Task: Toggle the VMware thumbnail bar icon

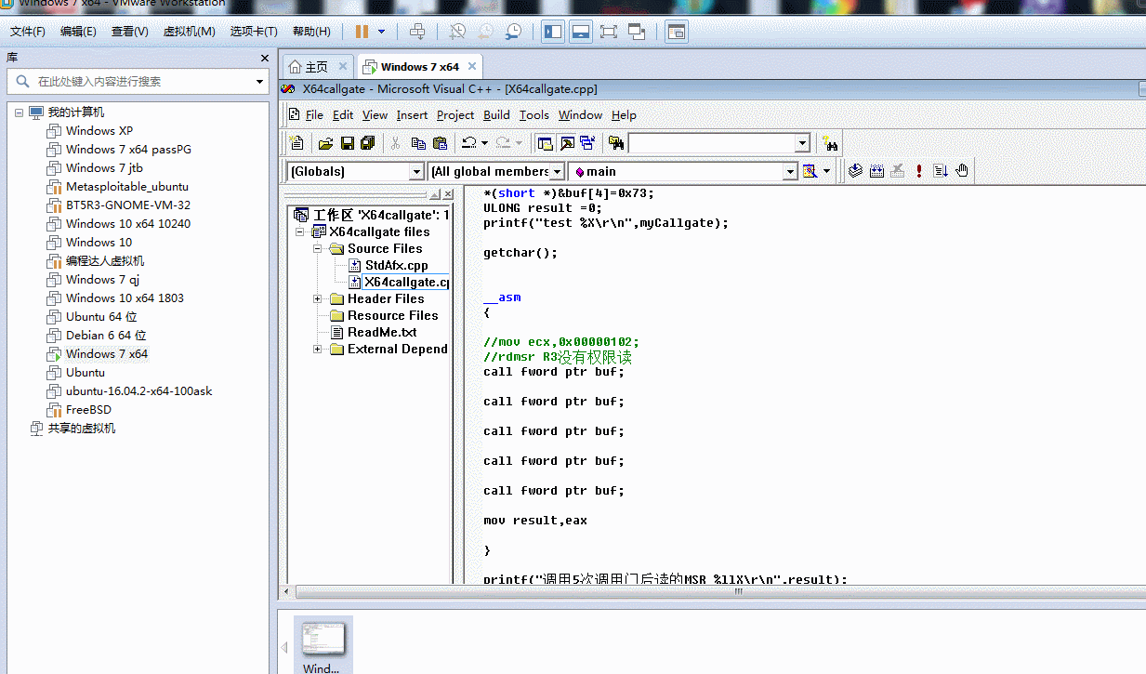Action: (x=581, y=32)
